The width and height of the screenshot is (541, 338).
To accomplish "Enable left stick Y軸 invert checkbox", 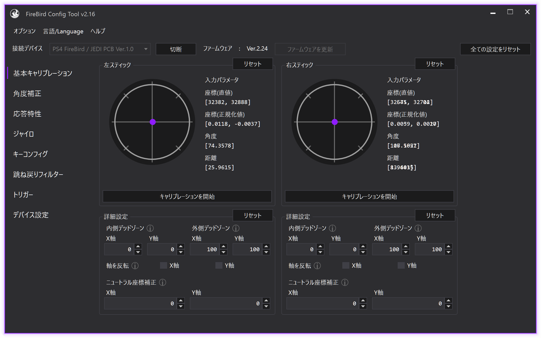I will [x=219, y=265].
